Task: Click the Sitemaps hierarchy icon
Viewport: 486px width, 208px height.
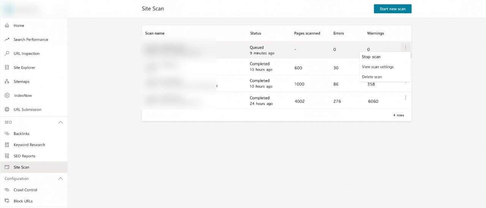Action: click(x=7, y=81)
